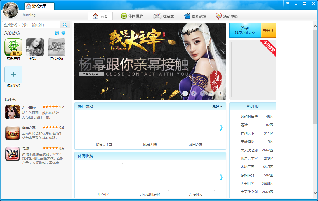Click the 我是大主宰 banner image
Image resolution: width=318 pixels, height=201 pixels.
[150, 61]
